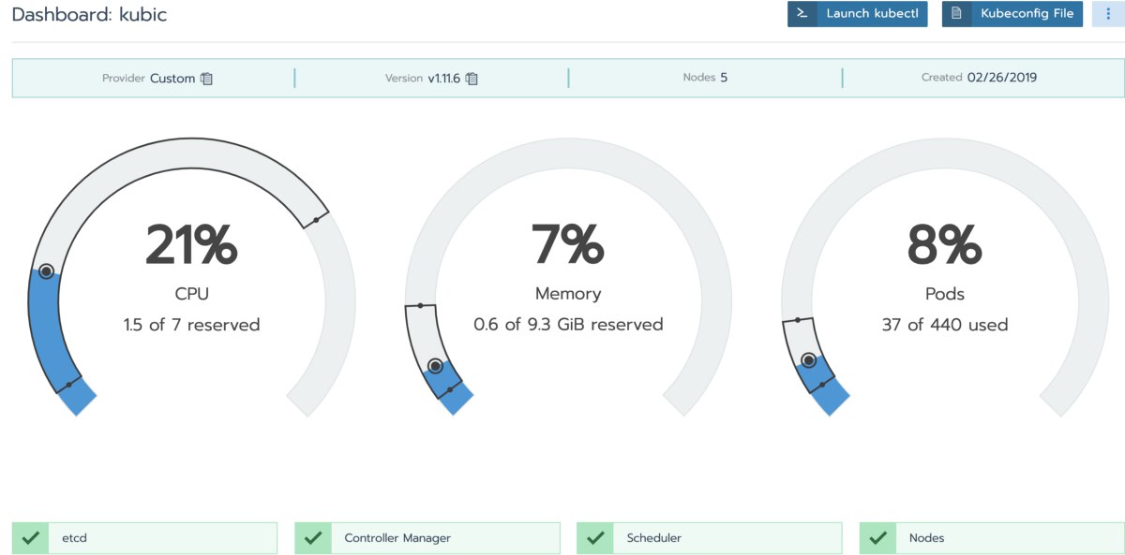The height and width of the screenshot is (555, 1125).
Task: Select the Pods gauge circular marker
Action: (x=808, y=360)
